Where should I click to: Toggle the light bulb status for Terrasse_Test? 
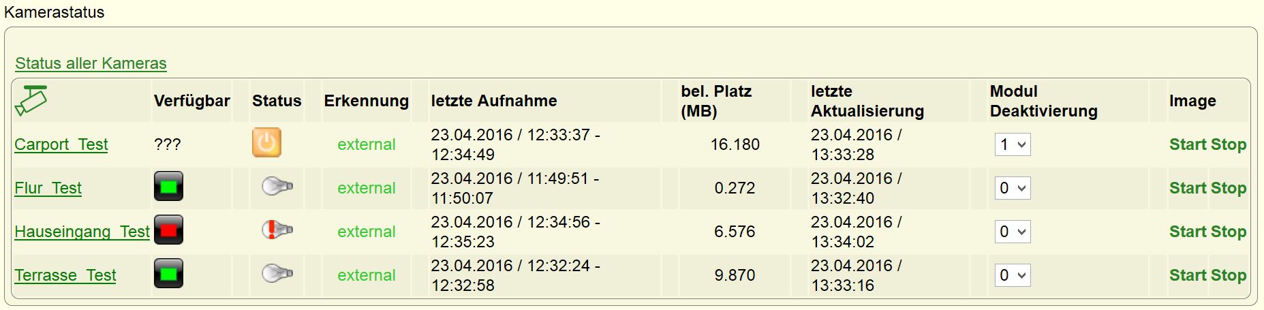coord(277,273)
